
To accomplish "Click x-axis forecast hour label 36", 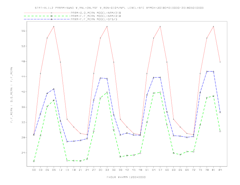I will tap(114, 170).
